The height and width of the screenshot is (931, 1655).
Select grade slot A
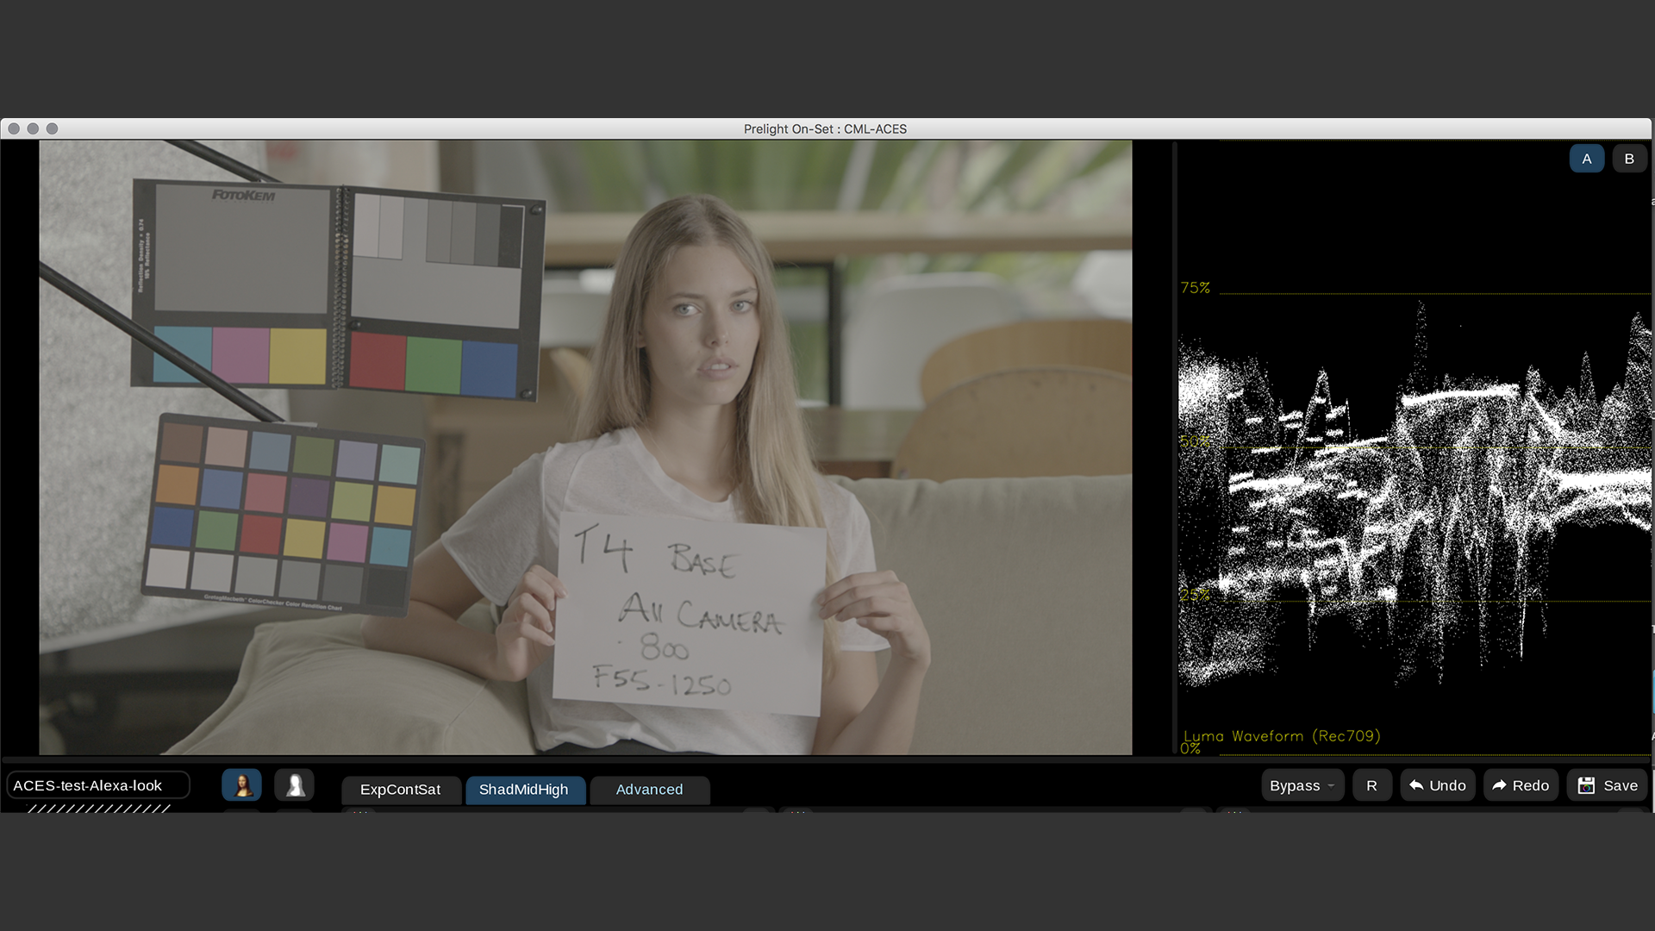pyautogui.click(x=1587, y=159)
